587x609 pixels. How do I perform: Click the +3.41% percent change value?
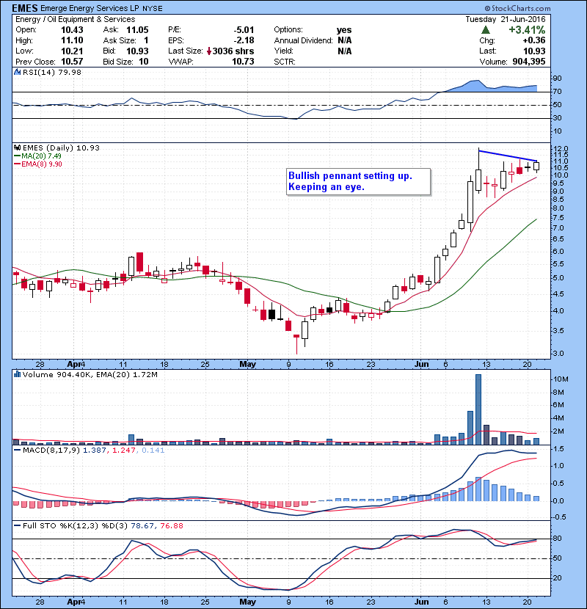tap(527, 30)
